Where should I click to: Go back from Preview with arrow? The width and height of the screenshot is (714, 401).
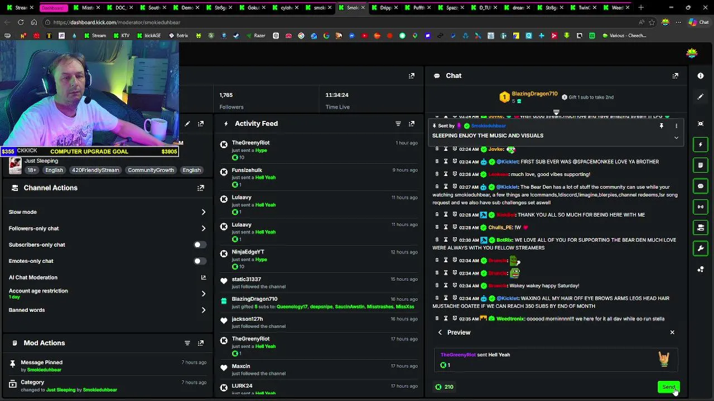coord(440,332)
